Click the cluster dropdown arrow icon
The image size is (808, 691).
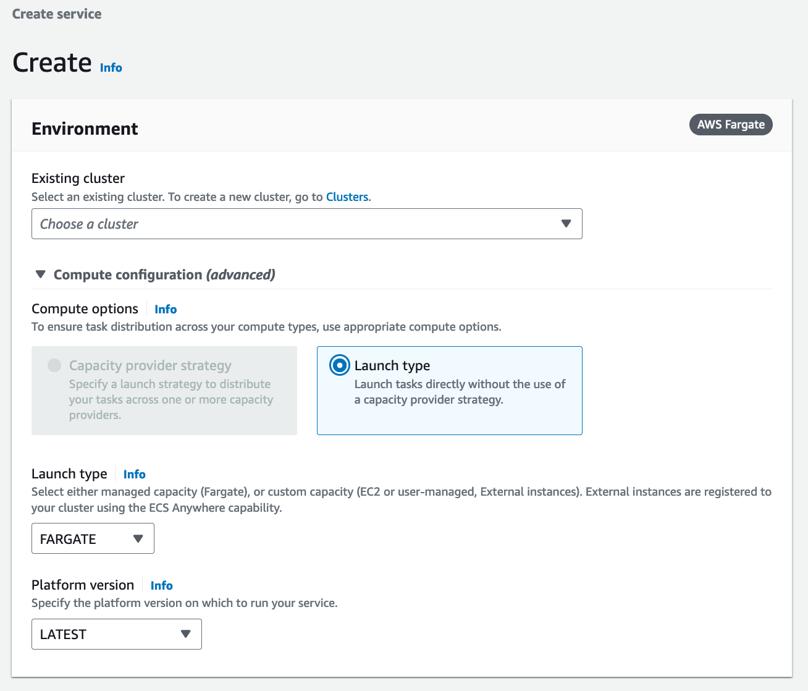(566, 224)
